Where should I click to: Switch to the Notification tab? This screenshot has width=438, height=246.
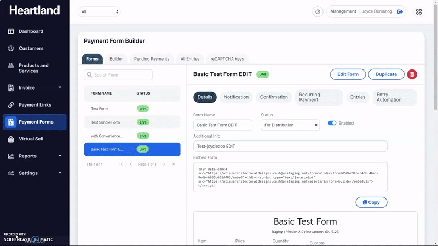(x=236, y=97)
